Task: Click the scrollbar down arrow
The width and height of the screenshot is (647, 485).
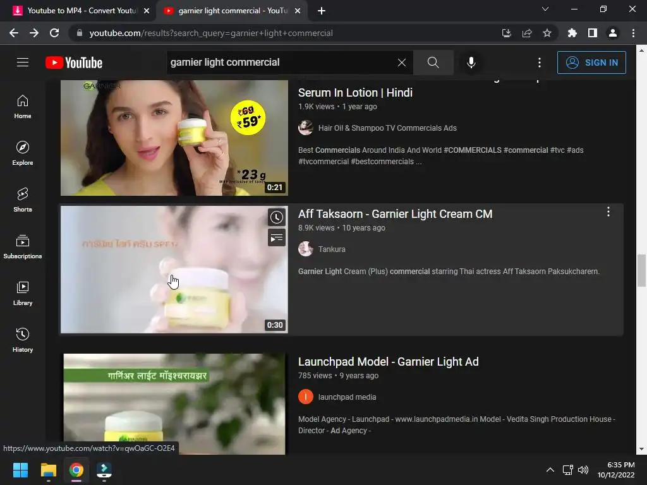Action: (x=641, y=449)
